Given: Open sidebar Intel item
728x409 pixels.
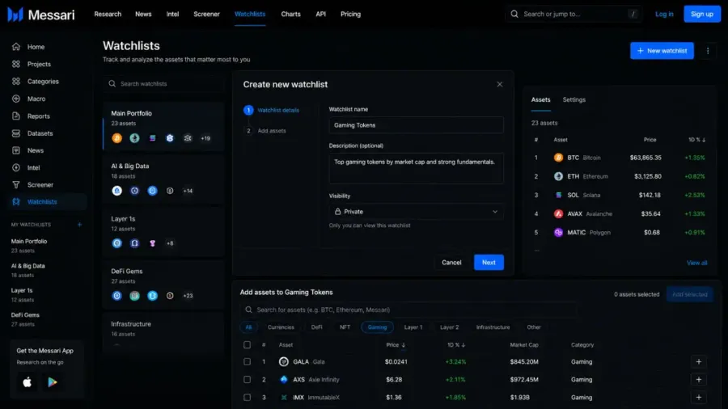Looking at the screenshot, I should click(33, 167).
